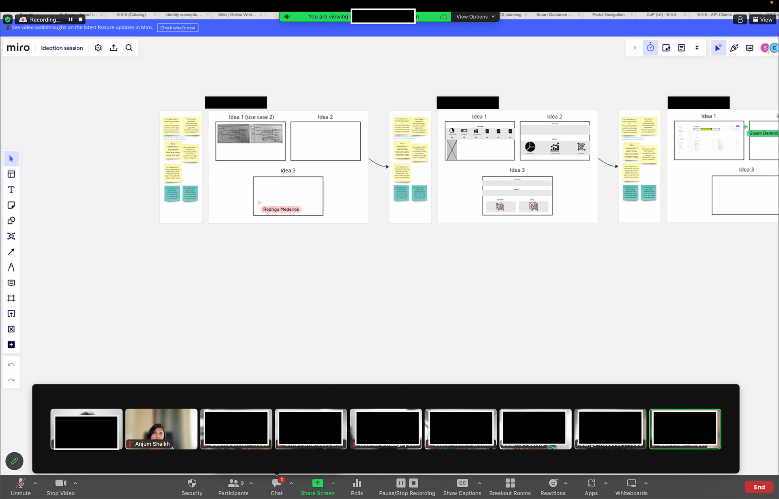Switch to 6-3-5 (Catalog) browser tab
779x499 pixels.
(131, 15)
